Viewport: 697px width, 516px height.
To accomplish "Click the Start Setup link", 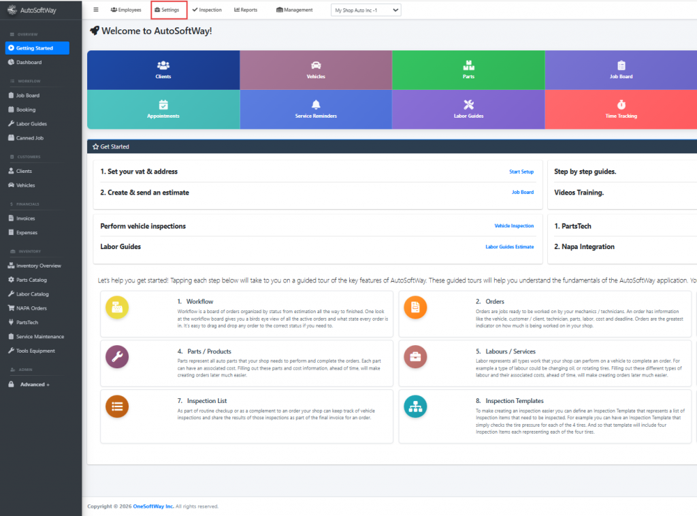I will click(x=521, y=172).
